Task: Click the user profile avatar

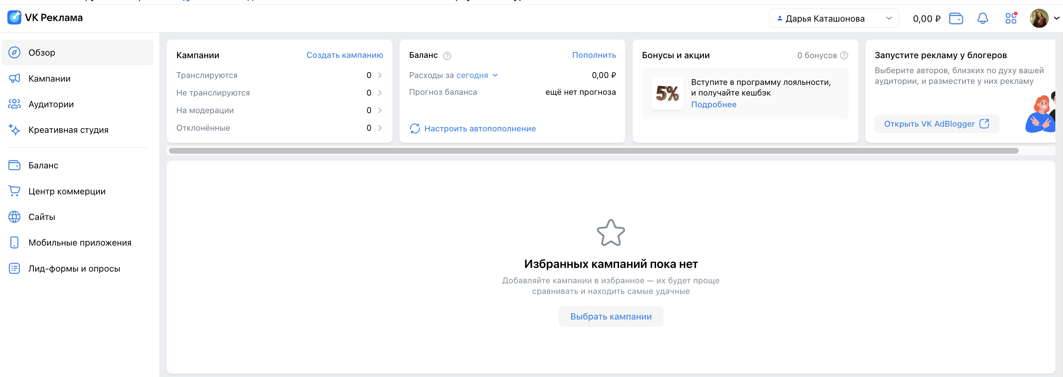Action: pyautogui.click(x=1039, y=18)
